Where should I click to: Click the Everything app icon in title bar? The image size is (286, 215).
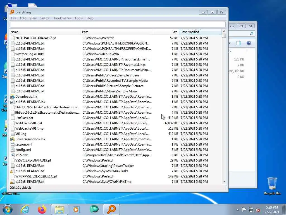12,12
